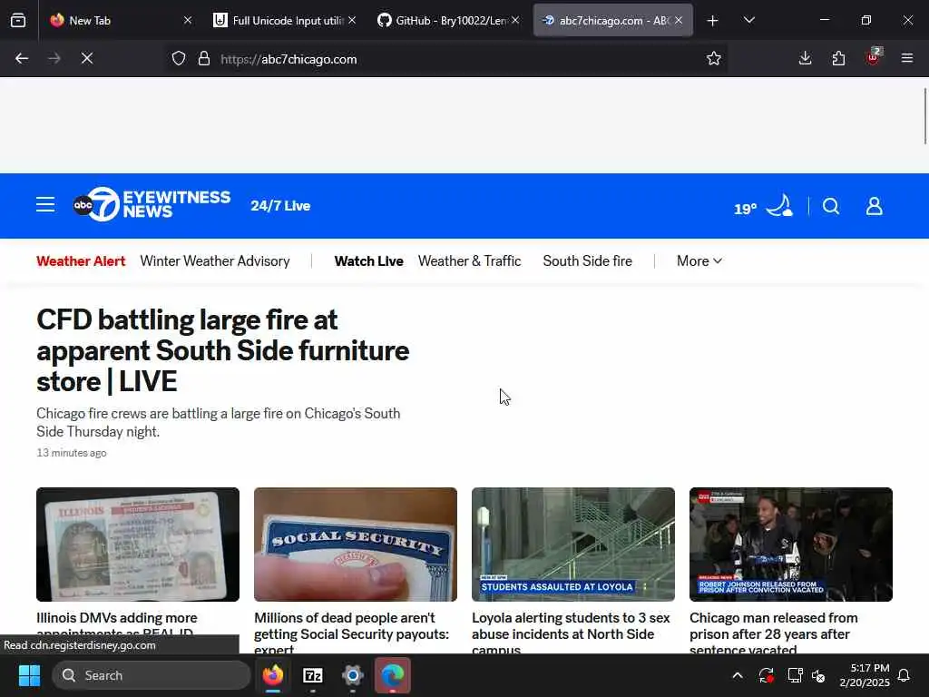Open the Firefox View recent browsing icon
Screen dimensions: 929x697
pos(18,20)
